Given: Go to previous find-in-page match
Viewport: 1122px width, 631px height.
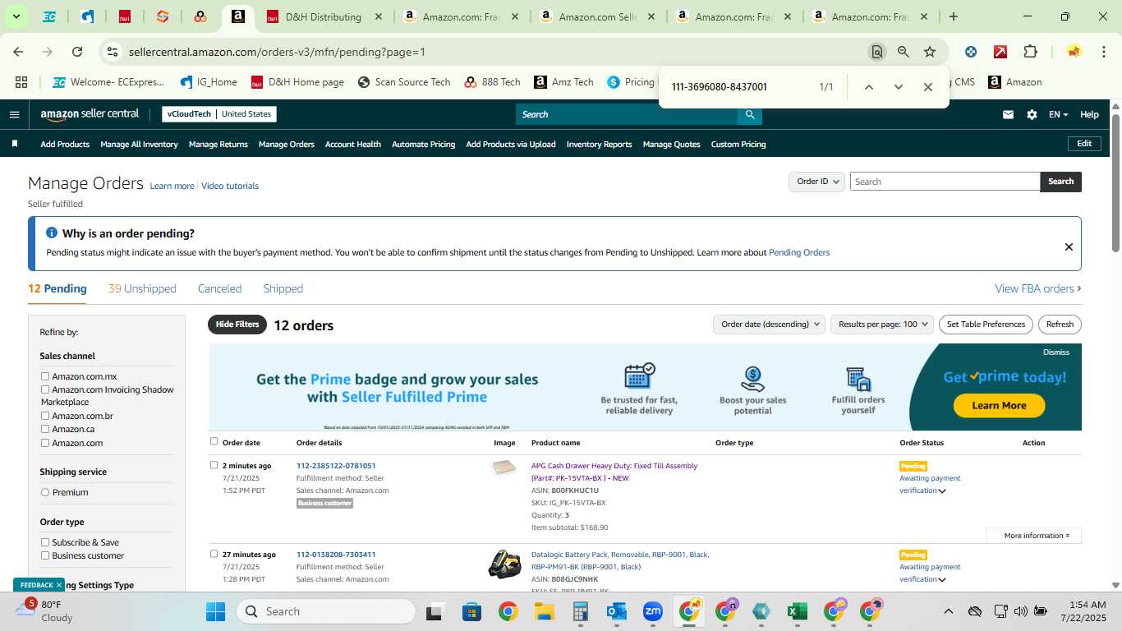Looking at the screenshot, I should click(868, 87).
